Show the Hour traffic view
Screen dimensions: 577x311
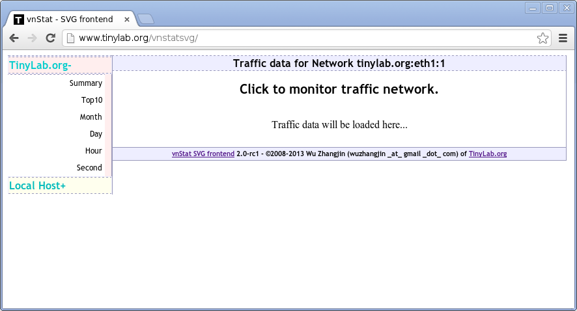94,151
